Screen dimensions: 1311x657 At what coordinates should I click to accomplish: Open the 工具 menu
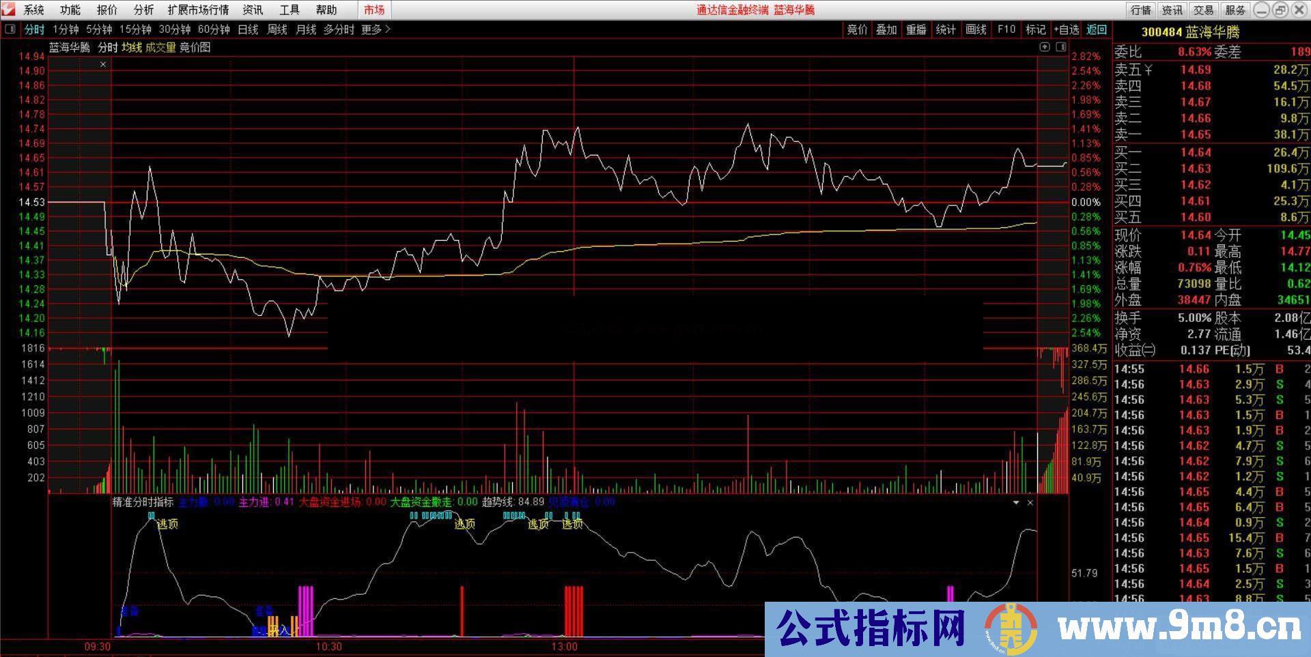tap(290, 10)
